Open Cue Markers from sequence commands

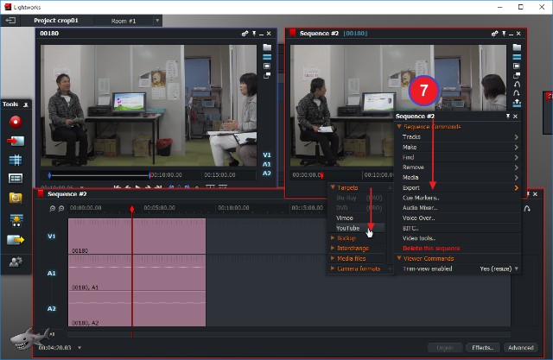[421, 198]
